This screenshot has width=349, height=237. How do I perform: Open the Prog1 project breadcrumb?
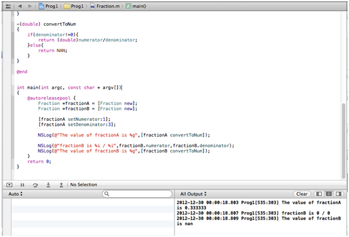tap(48, 6)
